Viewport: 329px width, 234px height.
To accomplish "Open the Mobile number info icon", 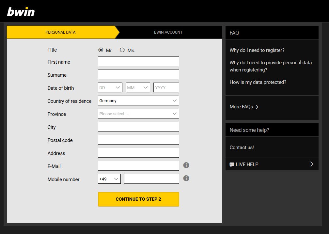I will tap(186, 178).
